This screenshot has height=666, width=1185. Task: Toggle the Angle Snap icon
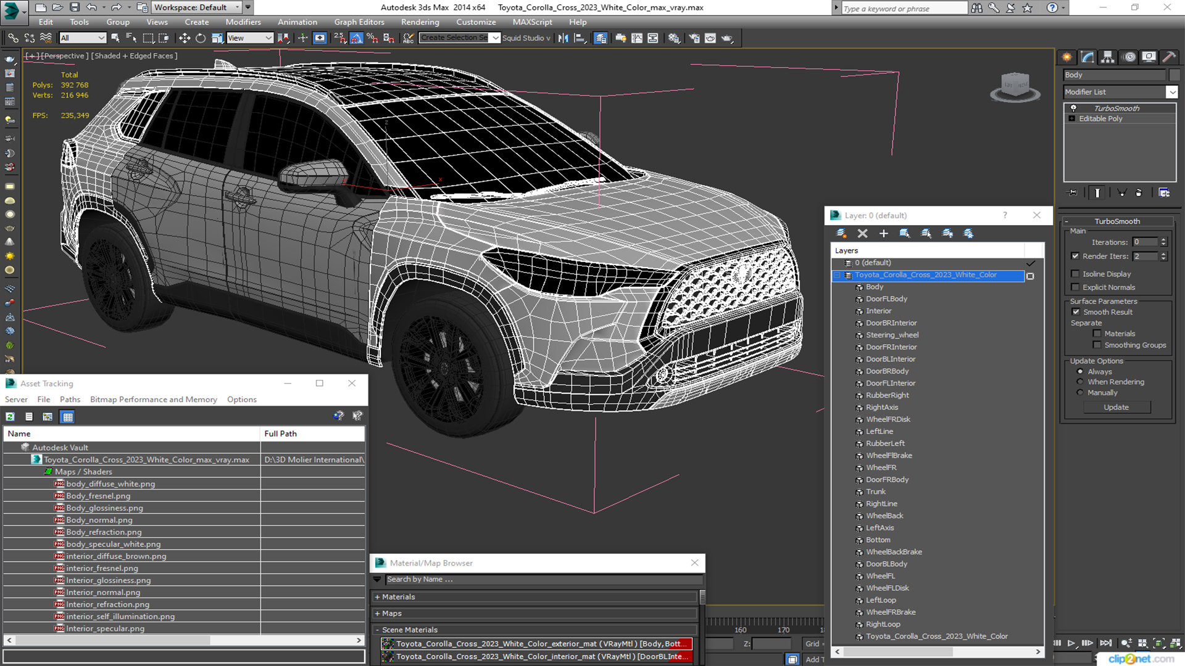click(x=356, y=38)
